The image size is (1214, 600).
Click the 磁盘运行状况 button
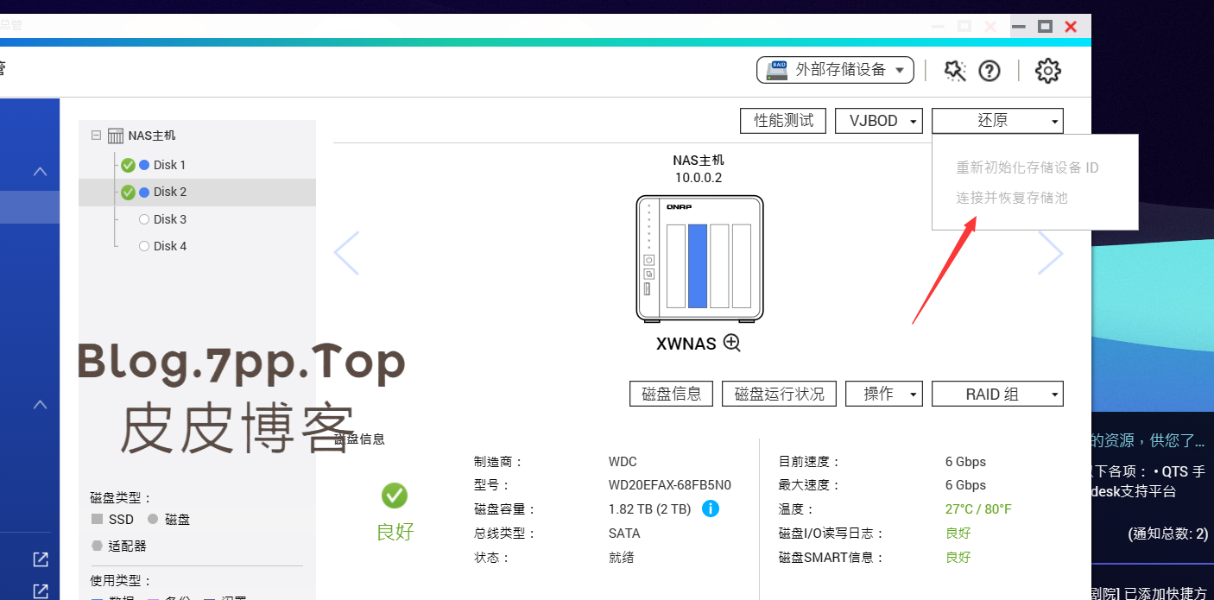pyautogui.click(x=780, y=394)
